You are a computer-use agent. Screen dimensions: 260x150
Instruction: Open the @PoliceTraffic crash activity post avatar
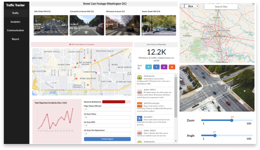point(139,78)
